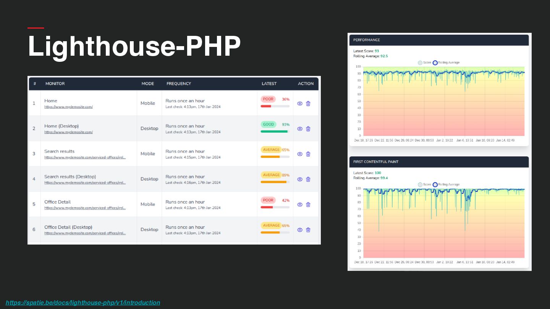Click the LATEST column header

[x=269, y=84]
